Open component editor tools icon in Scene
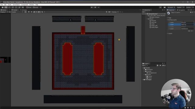The width and height of the screenshot is (195, 109). click(x=107, y=12)
